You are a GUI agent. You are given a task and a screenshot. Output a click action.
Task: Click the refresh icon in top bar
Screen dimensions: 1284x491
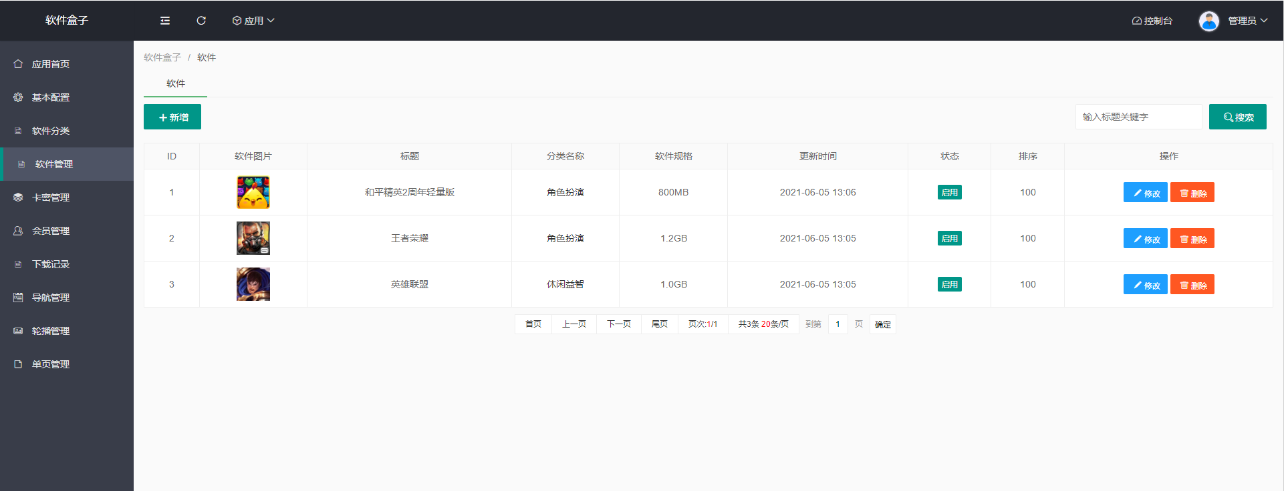201,21
